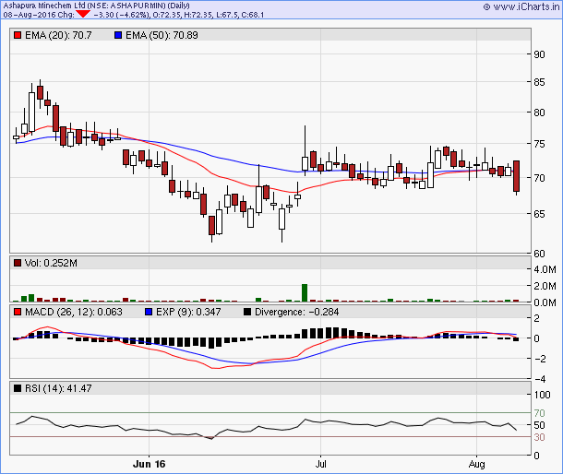Click the 2.0M volume axis label
This screenshot has height=474, width=563.
click(545, 286)
